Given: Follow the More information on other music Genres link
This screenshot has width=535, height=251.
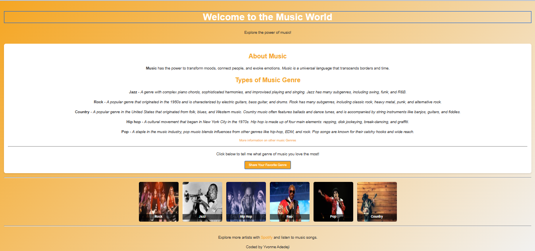Looking at the screenshot, I should tap(267, 140).
